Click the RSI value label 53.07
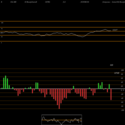 115,30
